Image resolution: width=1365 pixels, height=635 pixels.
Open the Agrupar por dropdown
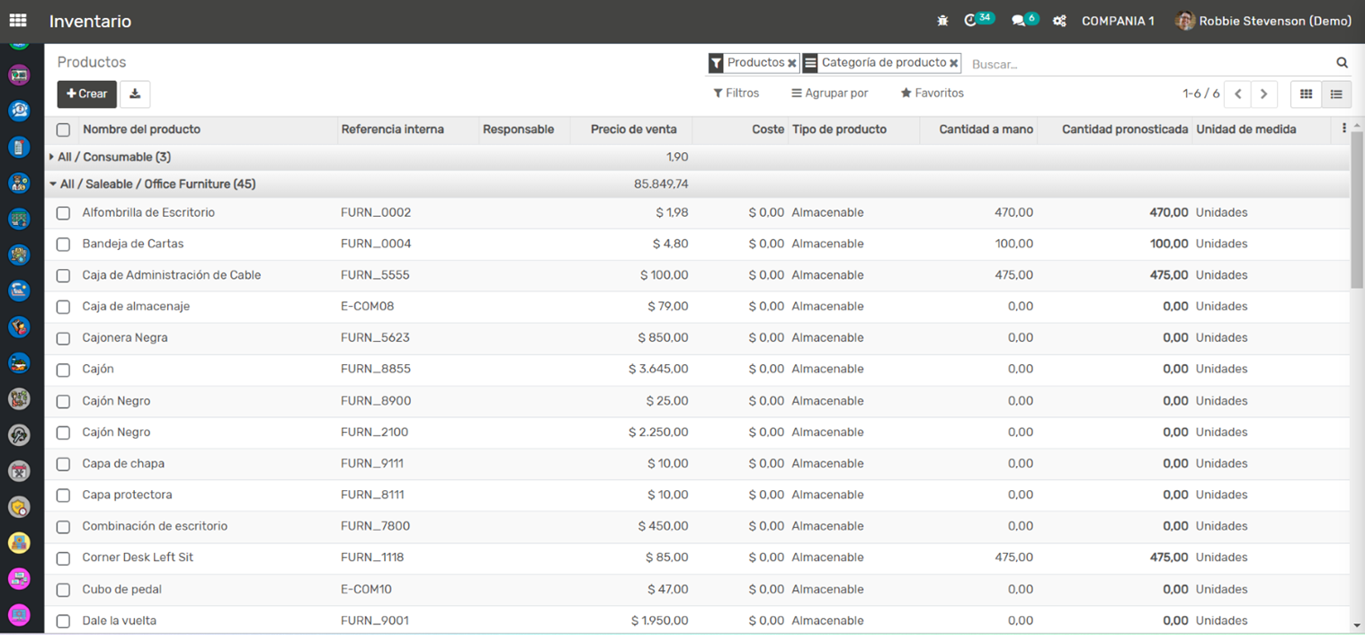(x=829, y=94)
